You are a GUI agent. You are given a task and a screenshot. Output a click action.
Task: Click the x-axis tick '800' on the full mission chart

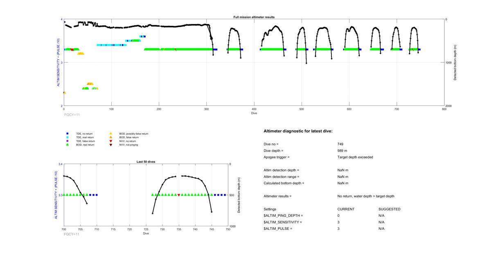(x=444, y=109)
